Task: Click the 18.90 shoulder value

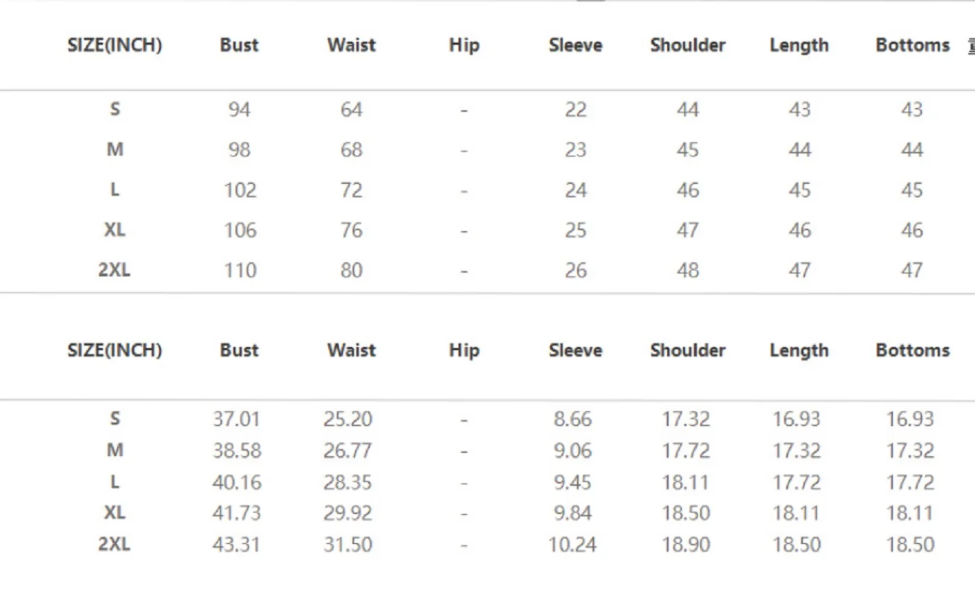Action: click(x=686, y=545)
